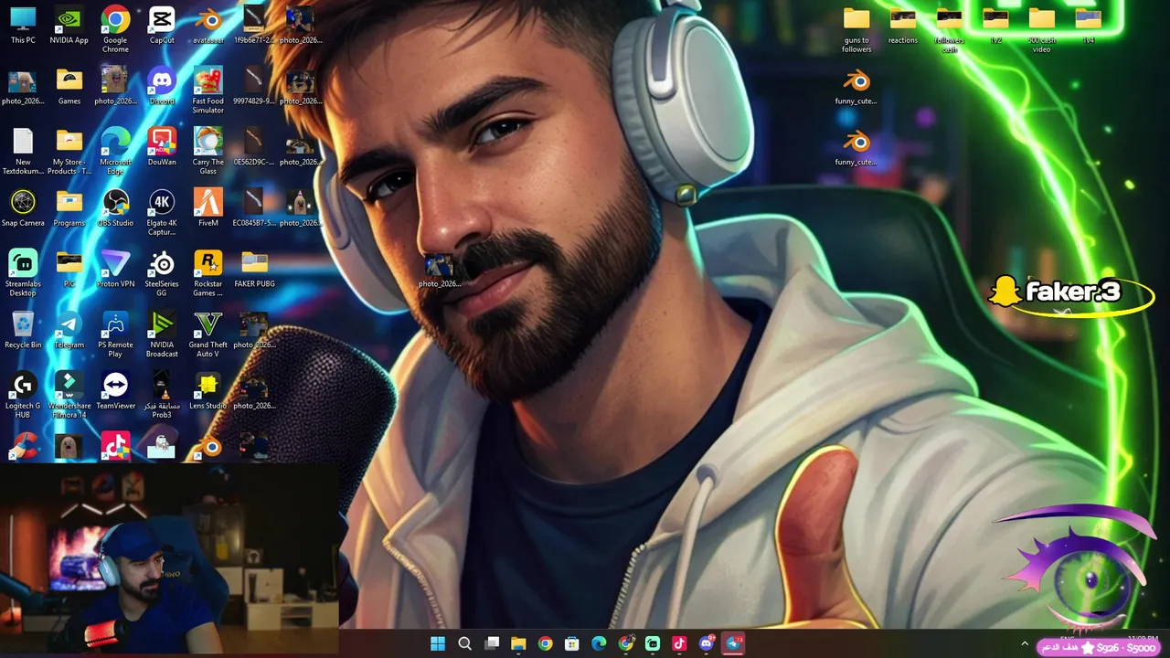The width and height of the screenshot is (1170, 658).
Task: Open Microsoft Store from the taskbar
Action: [x=572, y=643]
